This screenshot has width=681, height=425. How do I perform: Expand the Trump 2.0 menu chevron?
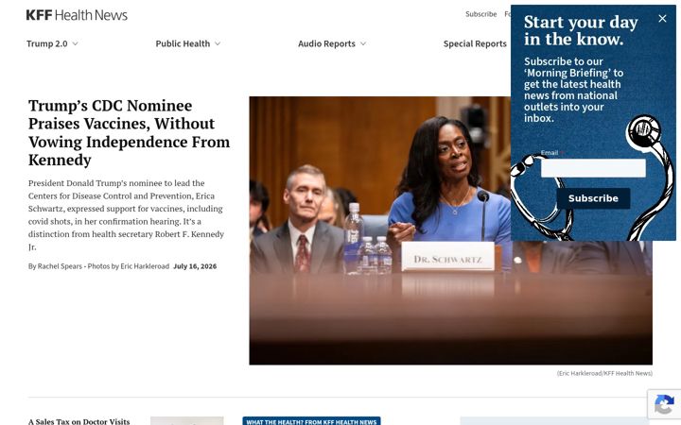click(x=75, y=43)
